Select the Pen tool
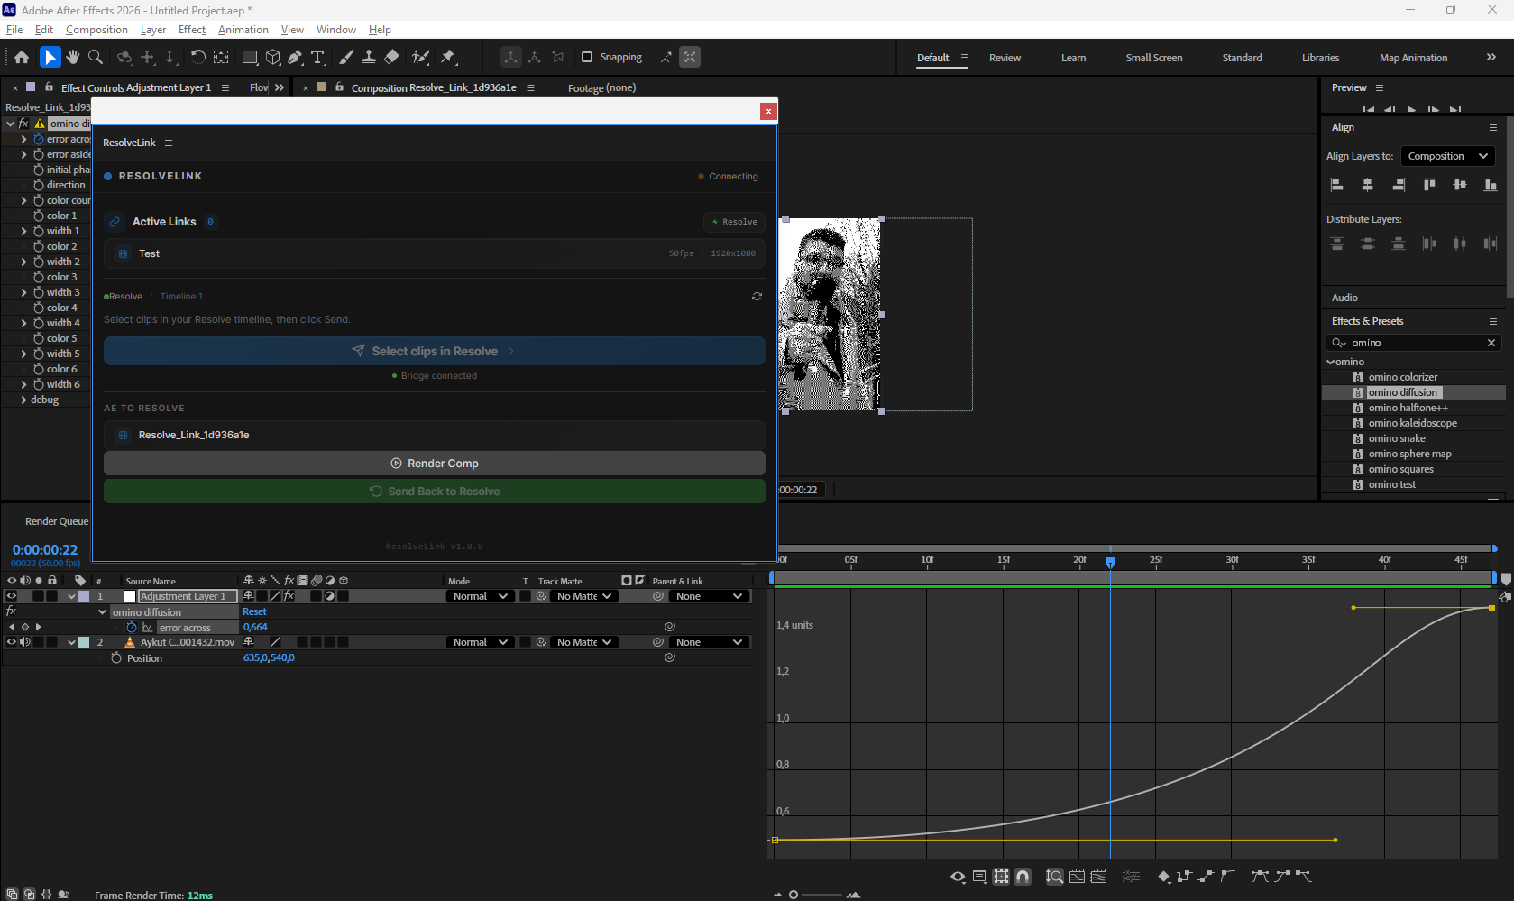Viewport: 1514px width, 901px height. coord(295,58)
